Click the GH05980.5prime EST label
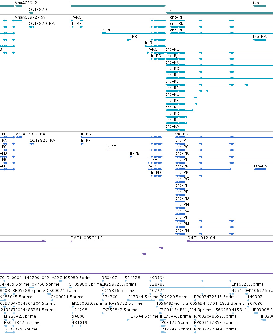The image size is (273, 334). 76,278
